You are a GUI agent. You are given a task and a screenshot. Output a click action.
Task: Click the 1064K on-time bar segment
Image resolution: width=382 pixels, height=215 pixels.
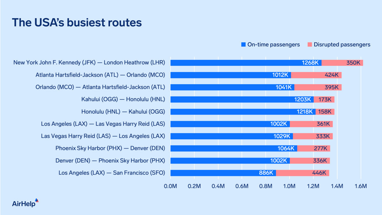[234, 148]
